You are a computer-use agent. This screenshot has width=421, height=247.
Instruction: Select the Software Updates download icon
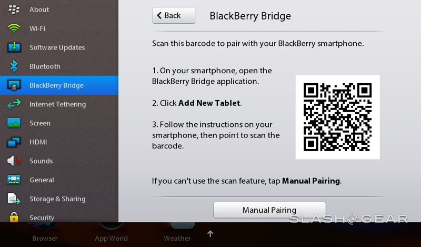pyautogui.click(x=14, y=47)
